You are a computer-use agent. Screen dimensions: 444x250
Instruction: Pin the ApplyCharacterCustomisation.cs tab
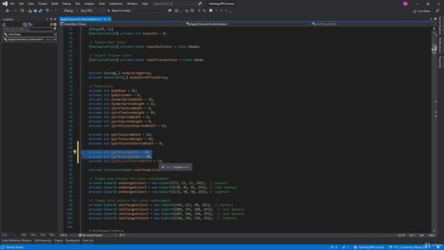105,19
